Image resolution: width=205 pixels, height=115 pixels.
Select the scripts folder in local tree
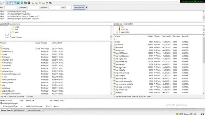17,27
